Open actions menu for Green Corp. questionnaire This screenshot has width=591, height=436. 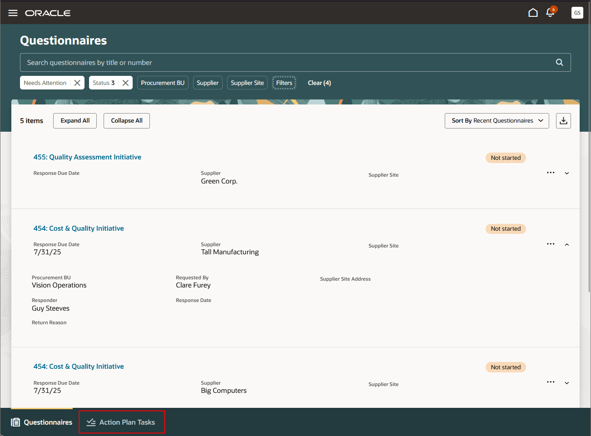(x=551, y=173)
